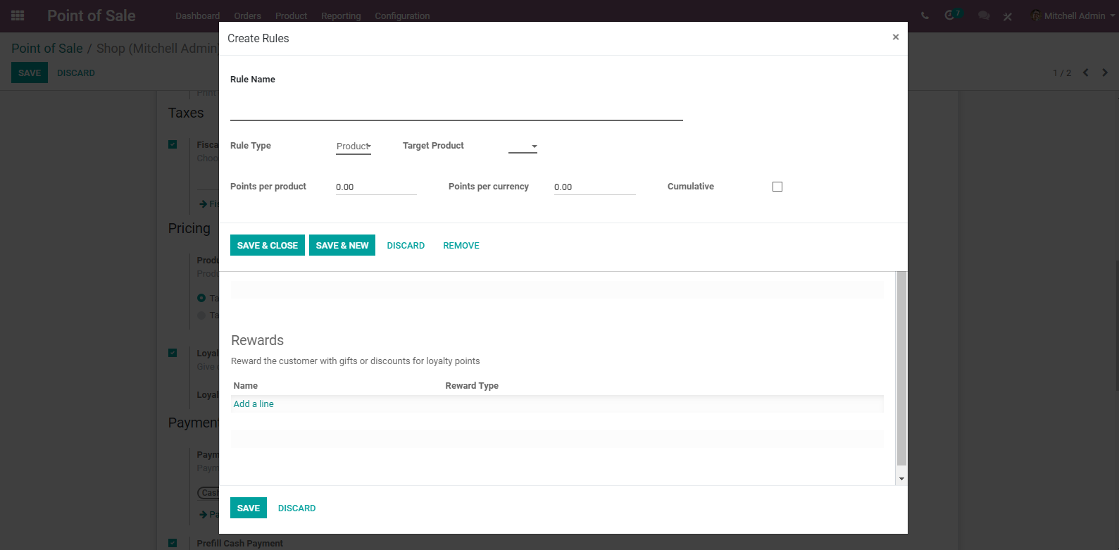This screenshot has width=1119, height=550.
Task: Click the X icon beside the chat bubble
Action: coord(1008,16)
